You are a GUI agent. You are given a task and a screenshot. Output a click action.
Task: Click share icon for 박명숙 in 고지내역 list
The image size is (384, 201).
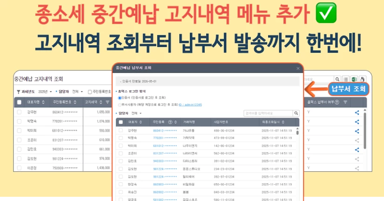(357, 122)
